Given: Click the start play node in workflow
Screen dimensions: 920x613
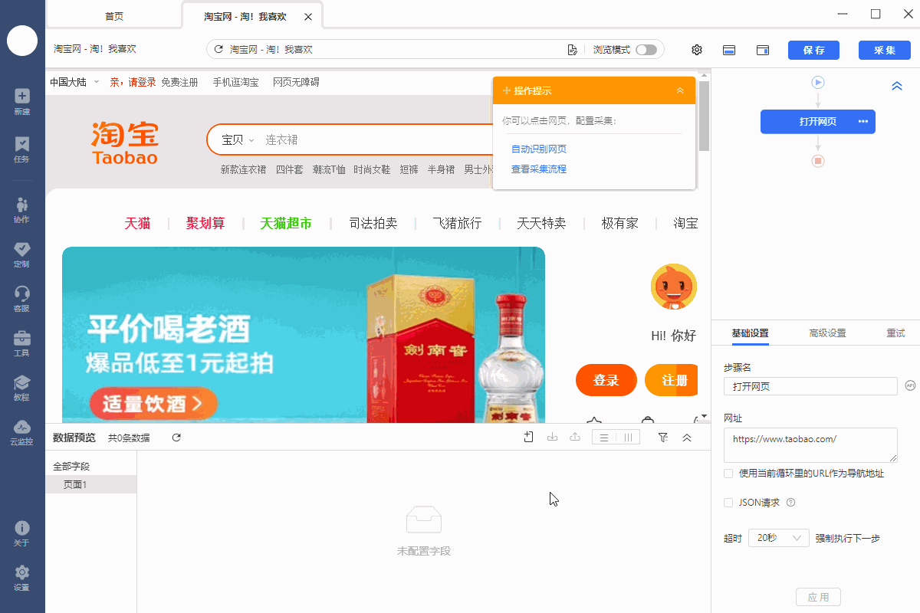Looking at the screenshot, I should [x=818, y=82].
